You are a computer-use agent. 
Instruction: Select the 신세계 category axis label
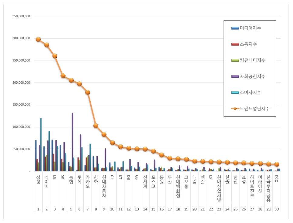click(x=145, y=182)
